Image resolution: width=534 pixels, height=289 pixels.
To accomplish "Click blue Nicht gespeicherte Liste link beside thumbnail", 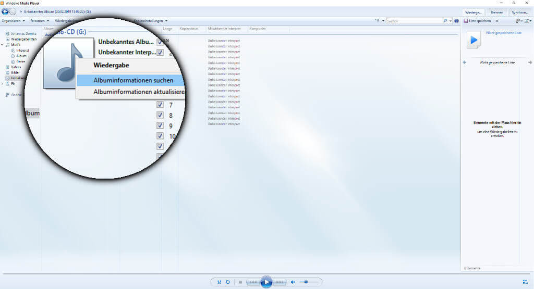I will [504, 33].
